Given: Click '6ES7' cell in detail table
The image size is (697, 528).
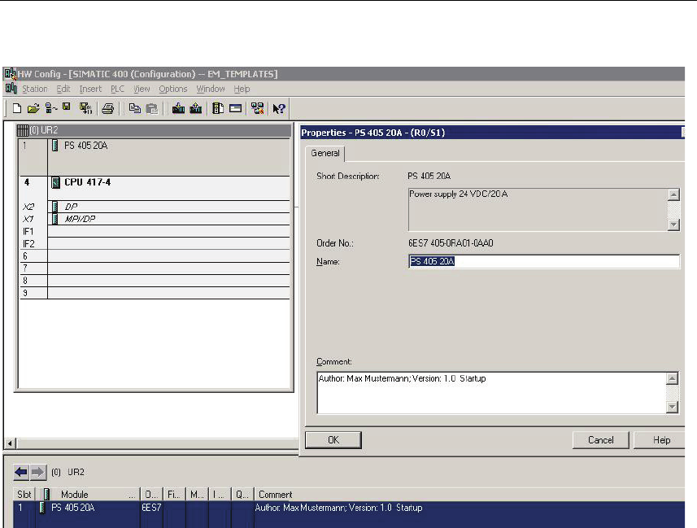Looking at the screenshot, I should [x=151, y=508].
